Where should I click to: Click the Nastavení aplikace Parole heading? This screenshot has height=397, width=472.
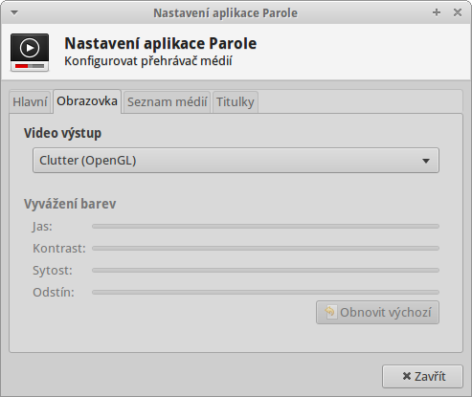(161, 43)
